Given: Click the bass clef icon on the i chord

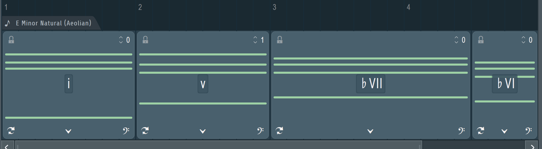Looking at the screenshot, I should 126,131.
